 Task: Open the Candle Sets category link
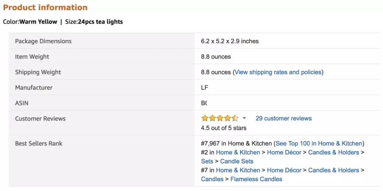236,161
